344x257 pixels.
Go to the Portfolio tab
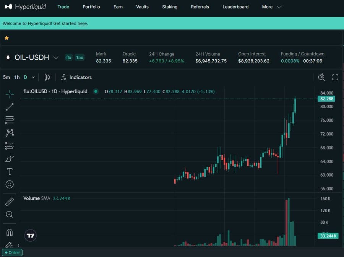pos(91,7)
